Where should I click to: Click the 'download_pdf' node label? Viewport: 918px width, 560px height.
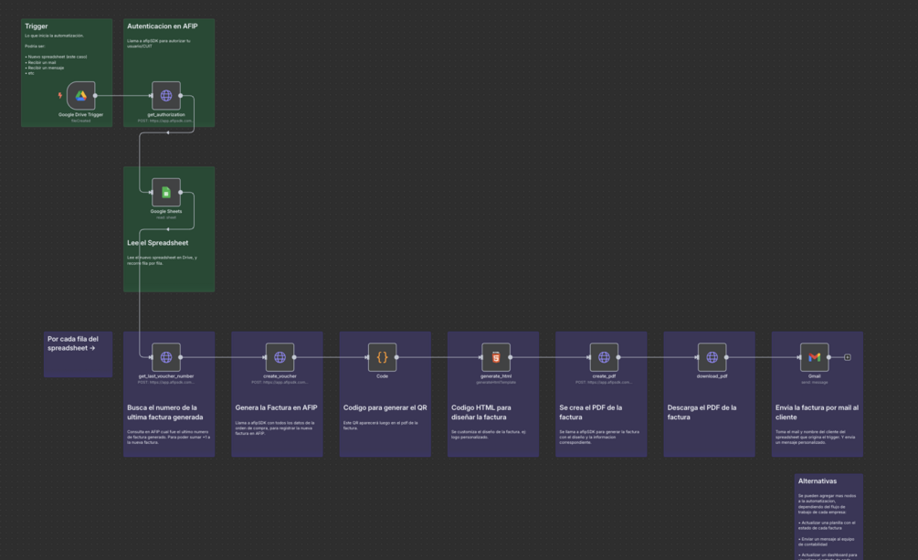point(712,376)
